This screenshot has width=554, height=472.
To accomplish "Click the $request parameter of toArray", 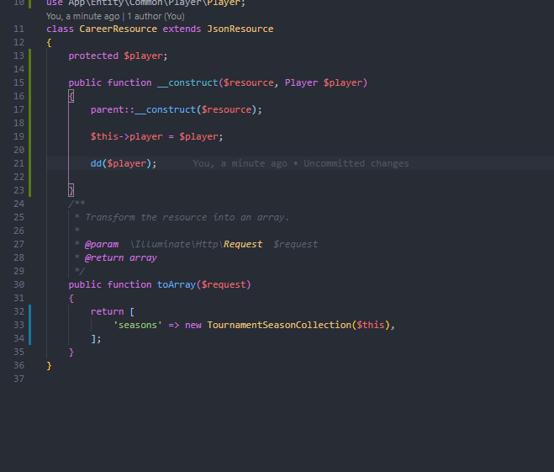I will (x=224, y=284).
